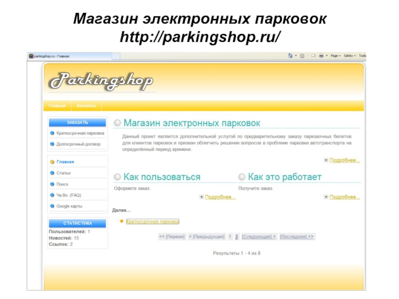Open the Safety menu in toolbar
The height and width of the screenshot is (299, 399).
tap(350, 56)
